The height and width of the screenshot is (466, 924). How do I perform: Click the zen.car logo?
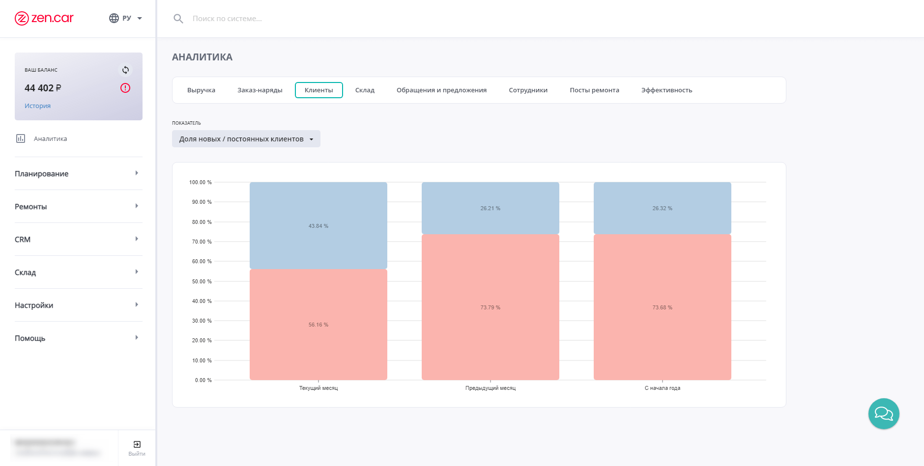pyautogui.click(x=44, y=18)
